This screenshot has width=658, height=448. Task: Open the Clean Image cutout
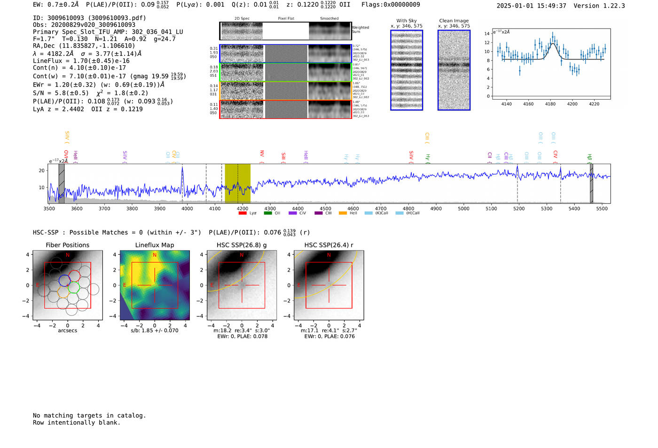click(454, 70)
